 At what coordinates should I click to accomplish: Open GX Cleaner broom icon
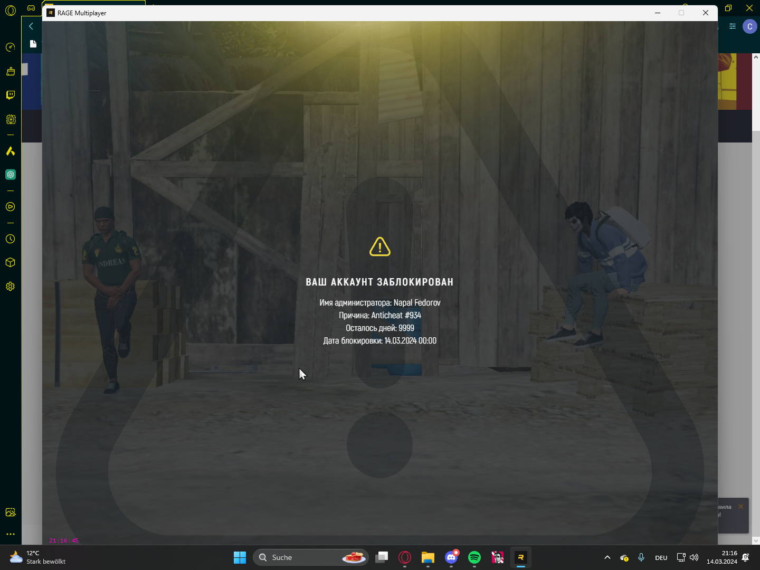click(x=11, y=71)
